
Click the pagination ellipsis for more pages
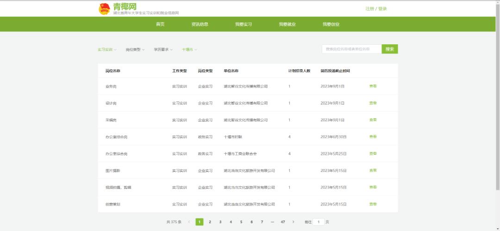(272, 222)
